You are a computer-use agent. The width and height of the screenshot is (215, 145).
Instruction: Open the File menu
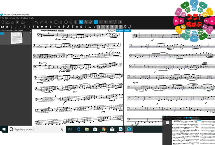[2, 18]
